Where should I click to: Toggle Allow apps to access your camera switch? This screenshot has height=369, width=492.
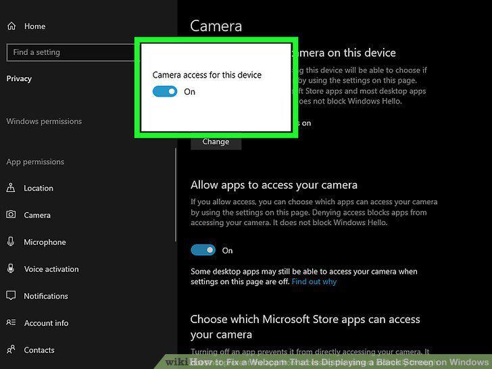(x=203, y=250)
